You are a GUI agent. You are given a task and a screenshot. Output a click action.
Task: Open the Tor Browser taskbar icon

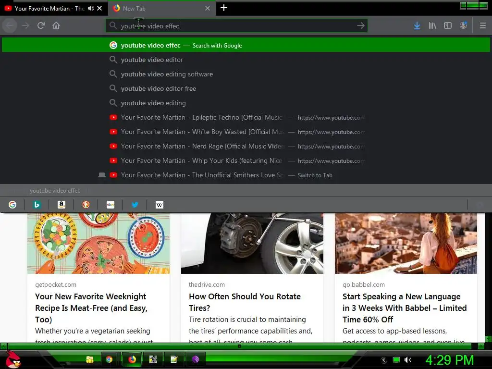[x=195, y=359]
